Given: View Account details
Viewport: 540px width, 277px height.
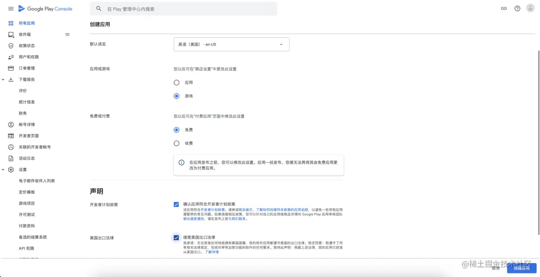Looking at the screenshot, I should coord(27,124).
